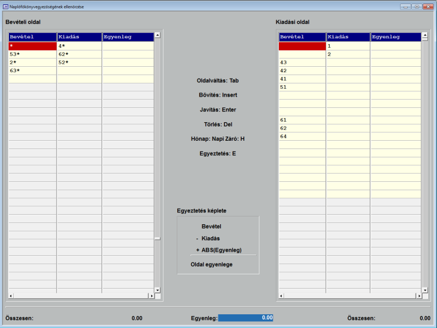
Task: Select the 62 cell in right table
Action: click(x=302, y=128)
